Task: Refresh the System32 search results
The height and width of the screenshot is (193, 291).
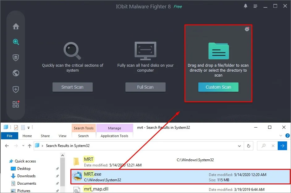Action: pos(249,145)
